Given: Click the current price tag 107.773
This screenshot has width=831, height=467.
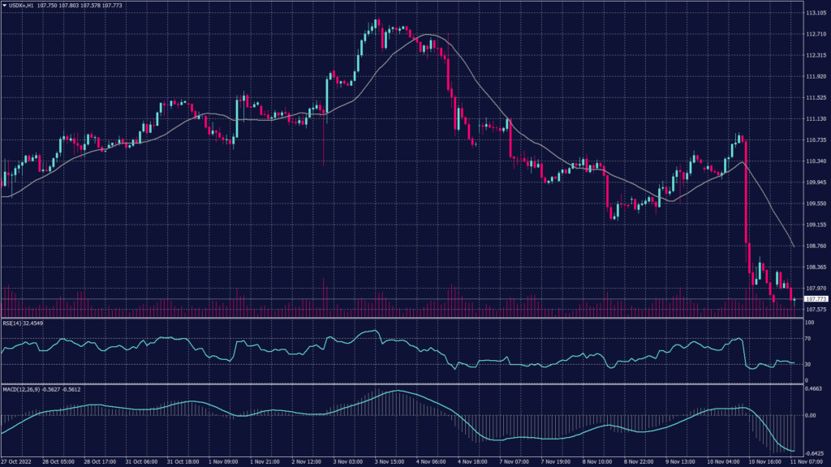Looking at the screenshot, I should click(814, 300).
